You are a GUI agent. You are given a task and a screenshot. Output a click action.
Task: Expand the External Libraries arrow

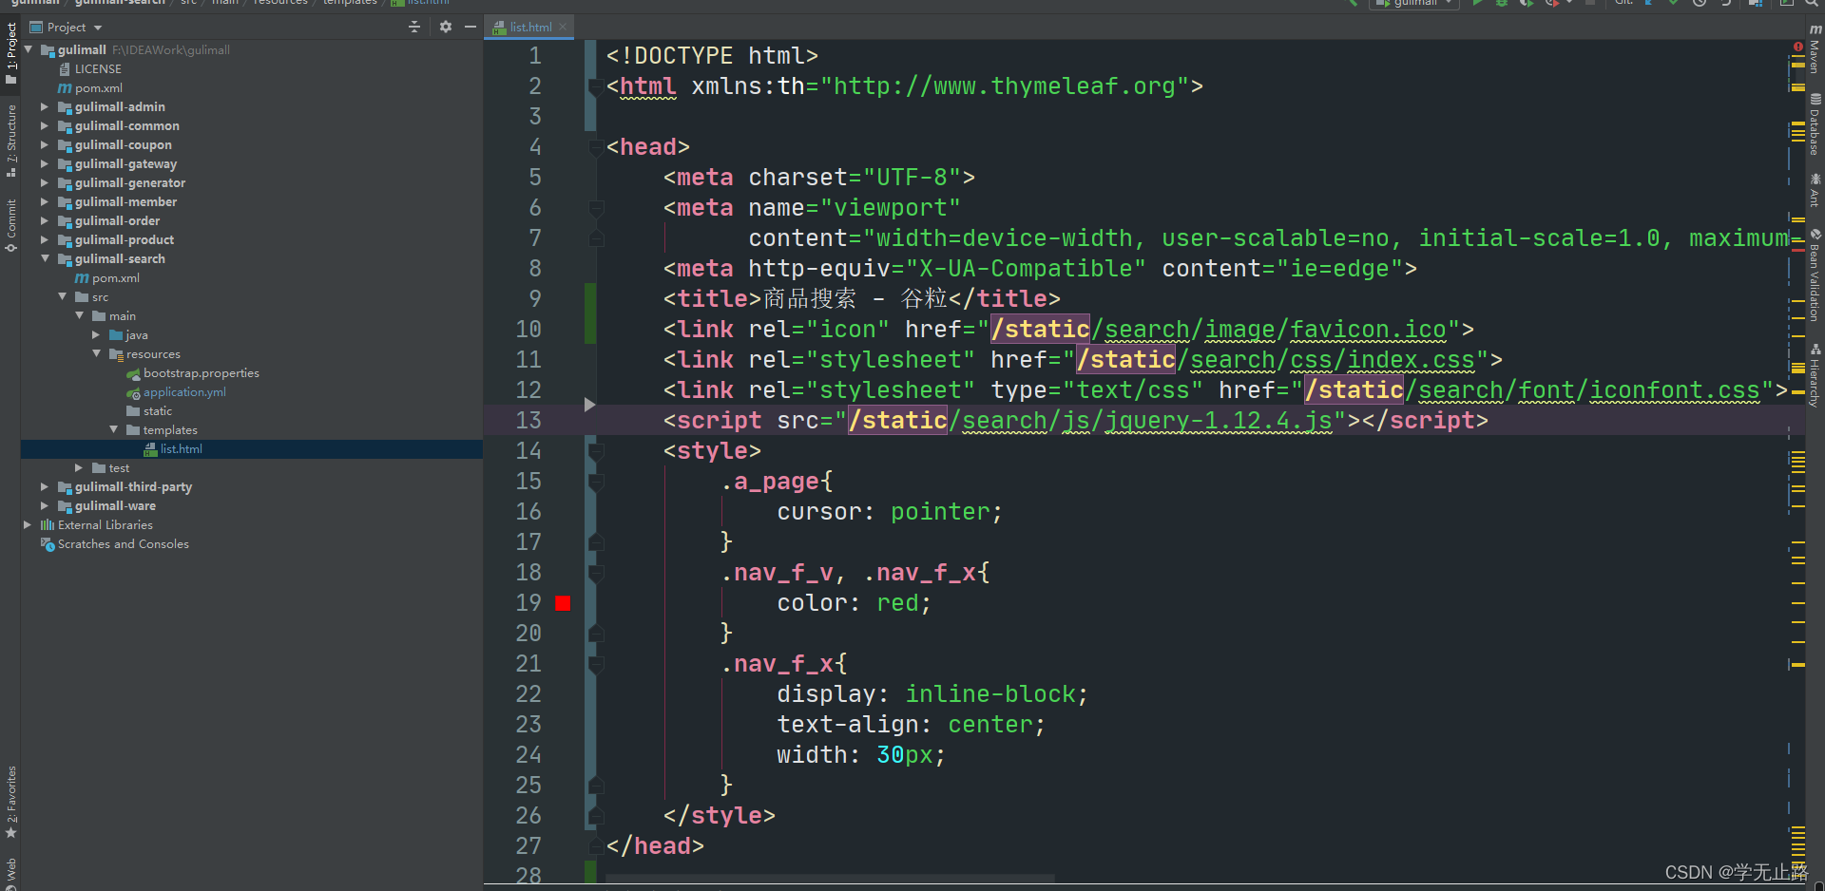28,524
